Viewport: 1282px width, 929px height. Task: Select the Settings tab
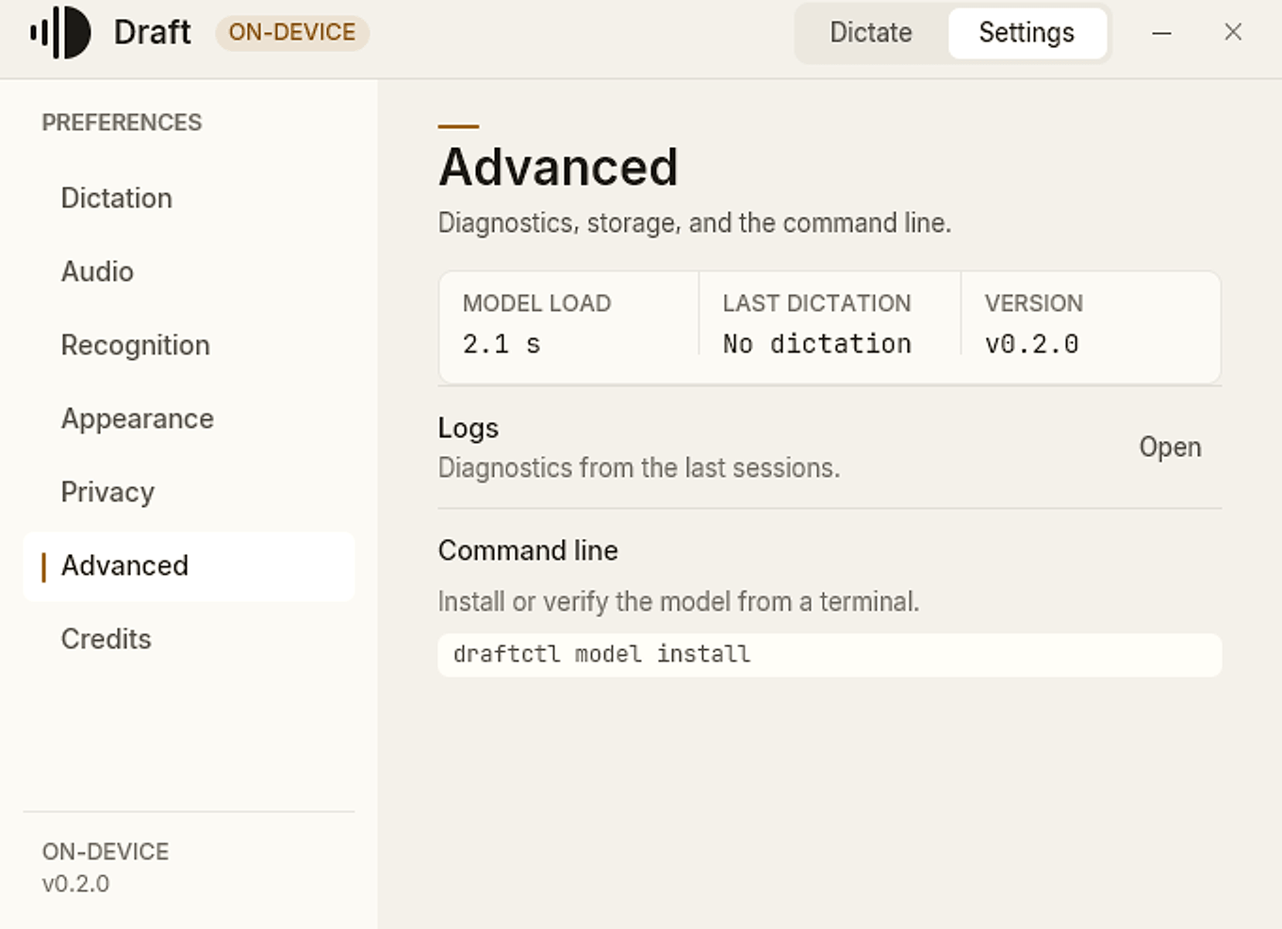coord(1027,33)
